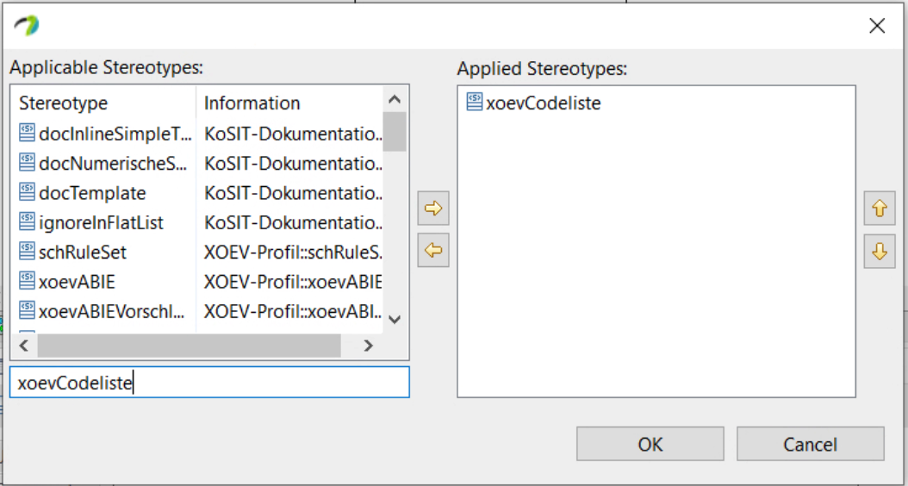Screen dimensions: 908x486
Task: Click the XOEV-Profil::xoevABIE information cell
Action: (292, 282)
